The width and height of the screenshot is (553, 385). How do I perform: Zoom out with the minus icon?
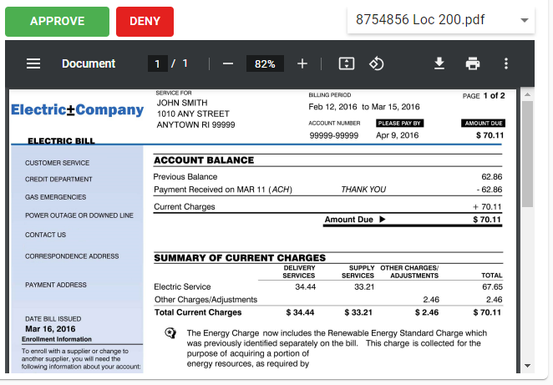[228, 63]
